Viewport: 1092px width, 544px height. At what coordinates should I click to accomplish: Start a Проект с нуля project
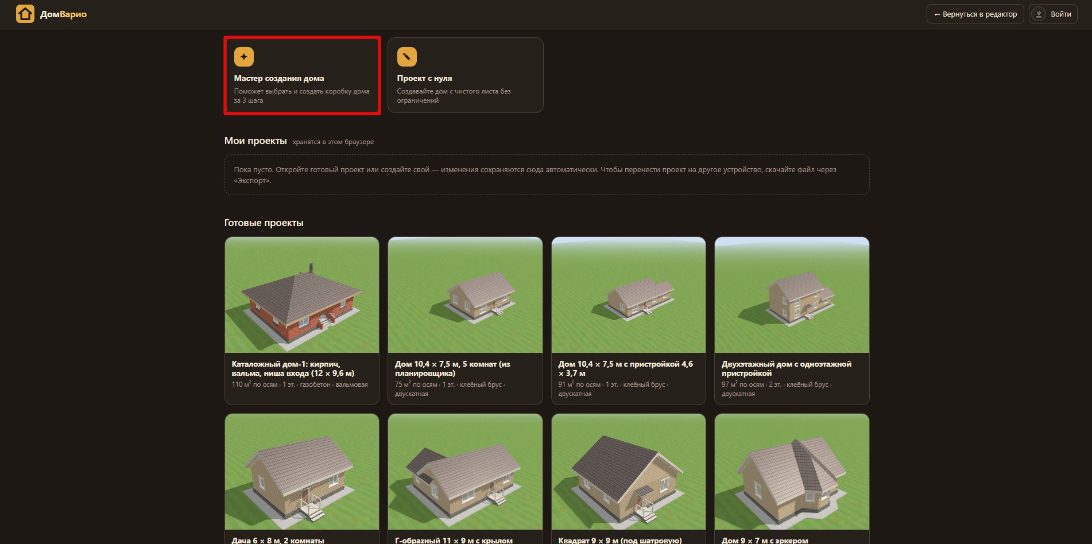[x=466, y=75]
